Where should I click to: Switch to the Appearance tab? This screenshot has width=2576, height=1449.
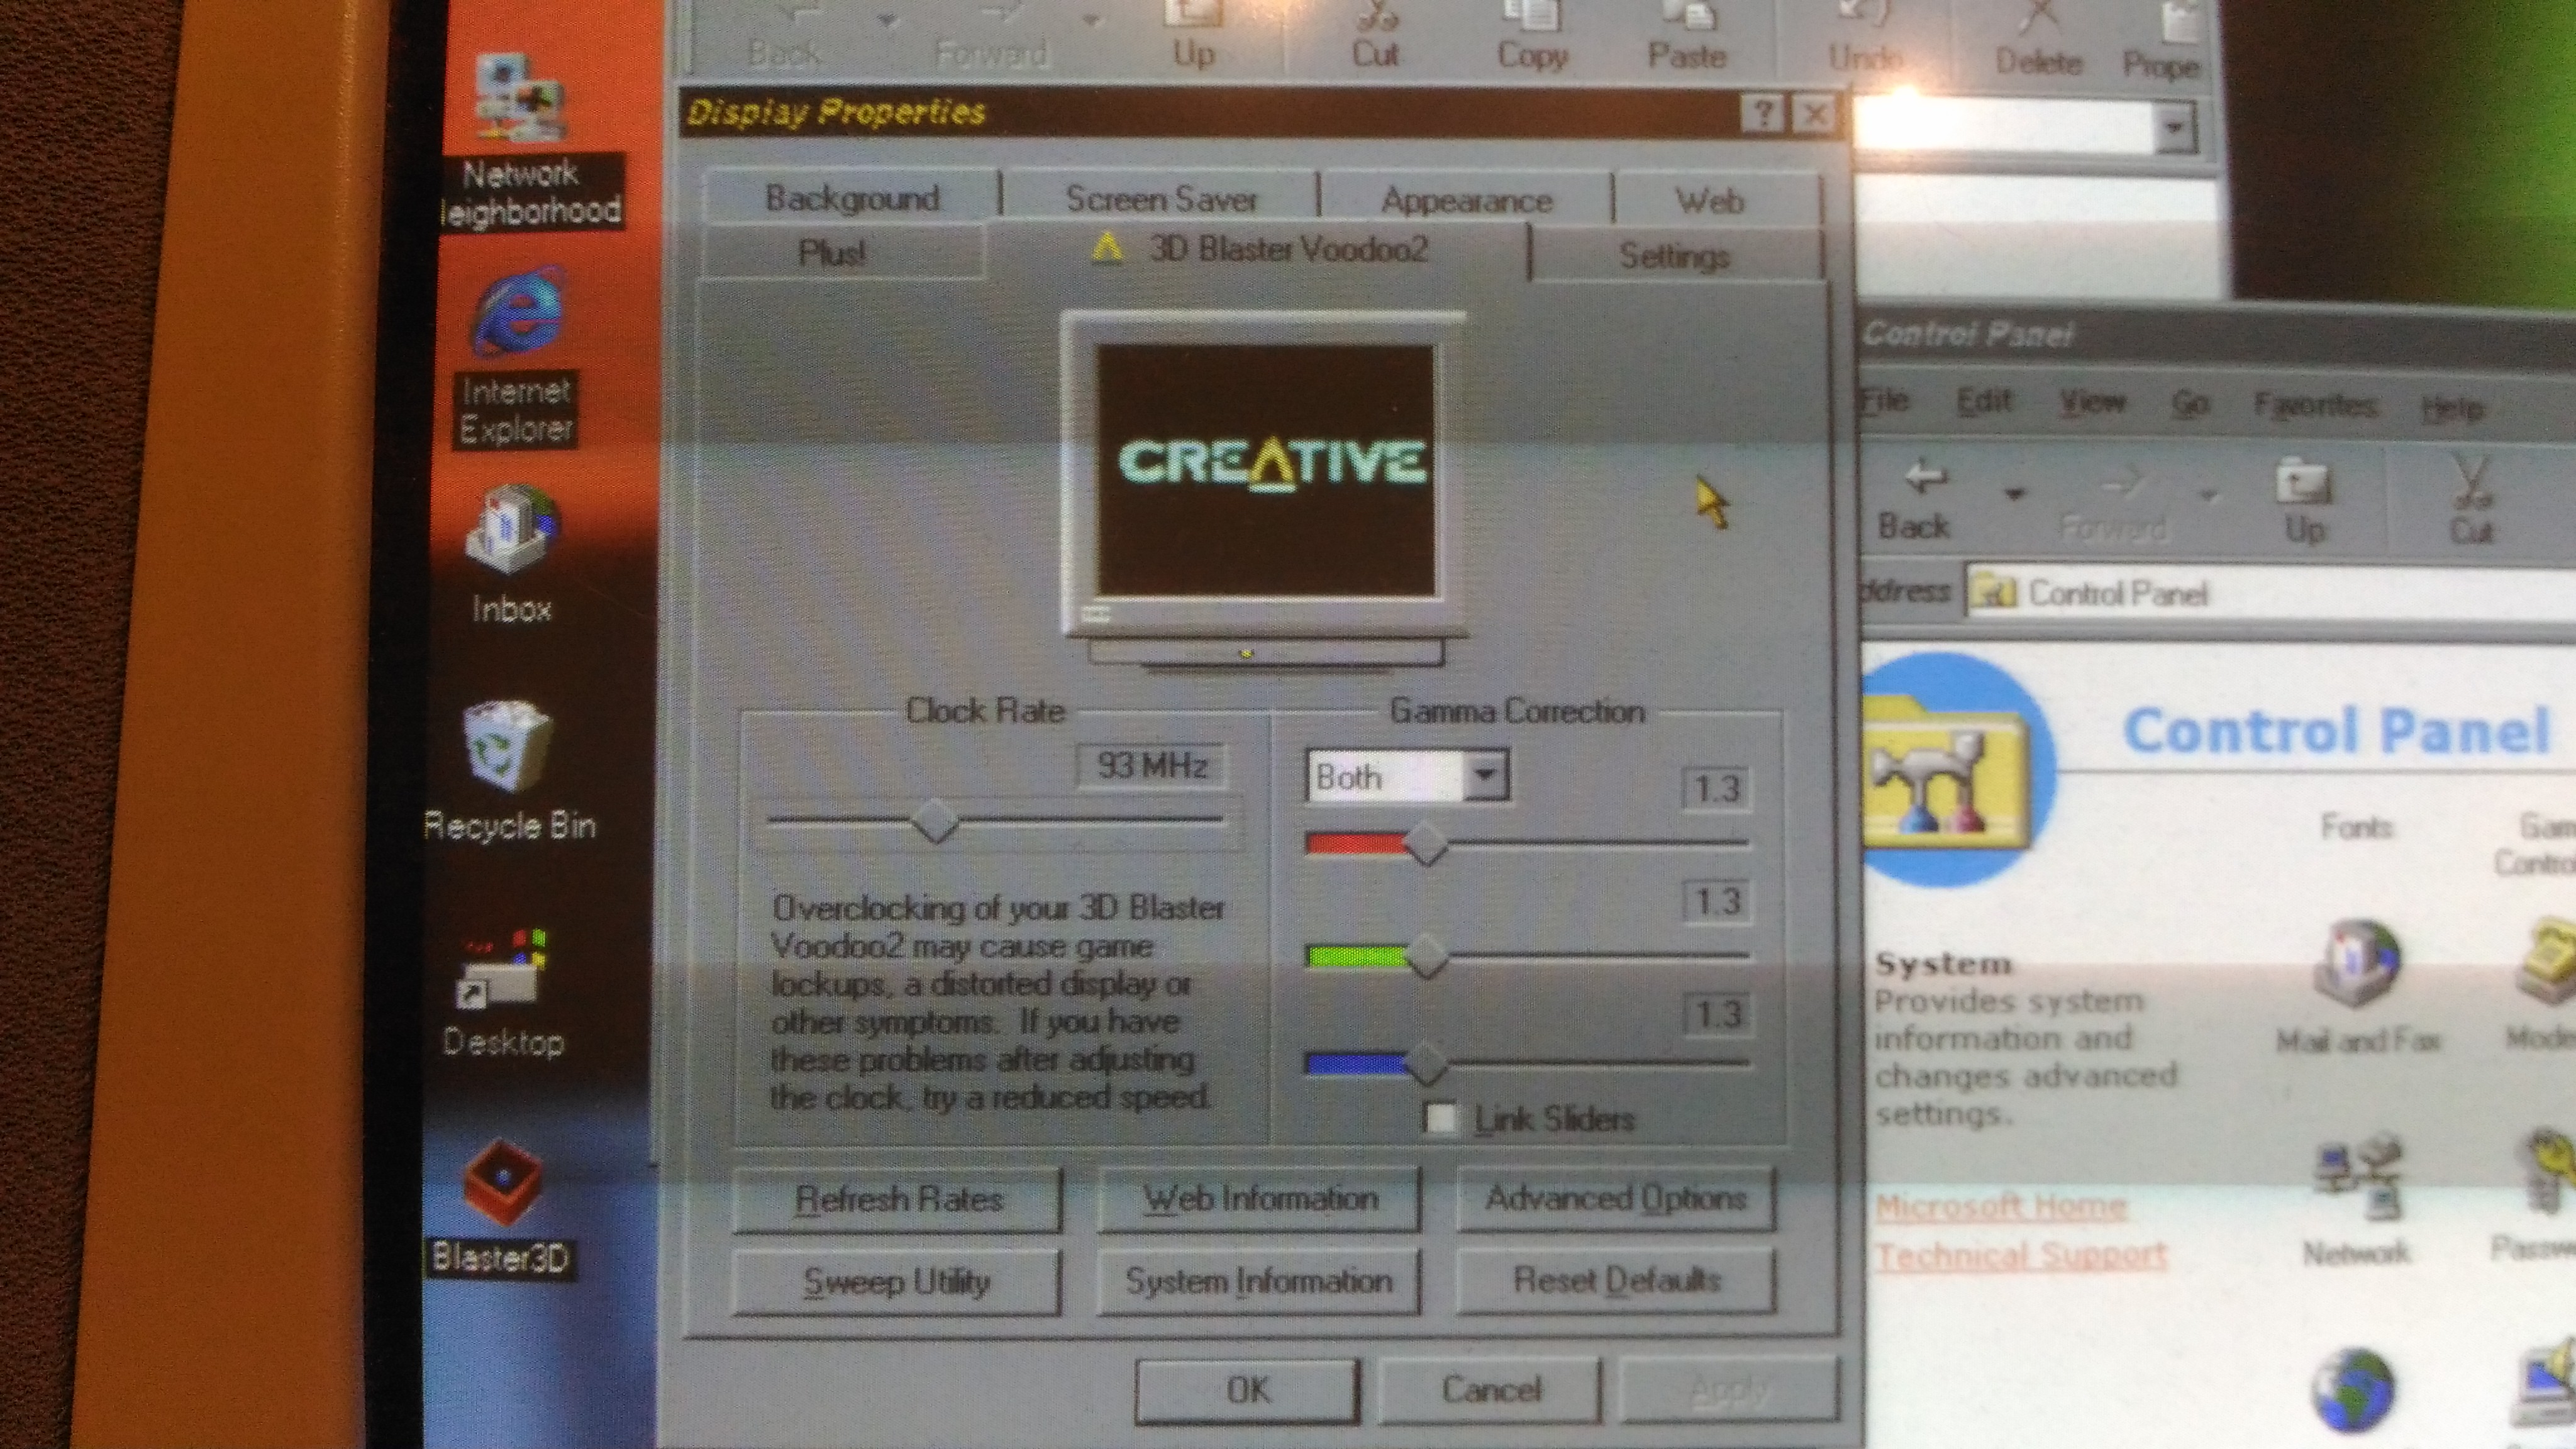pos(1466,200)
